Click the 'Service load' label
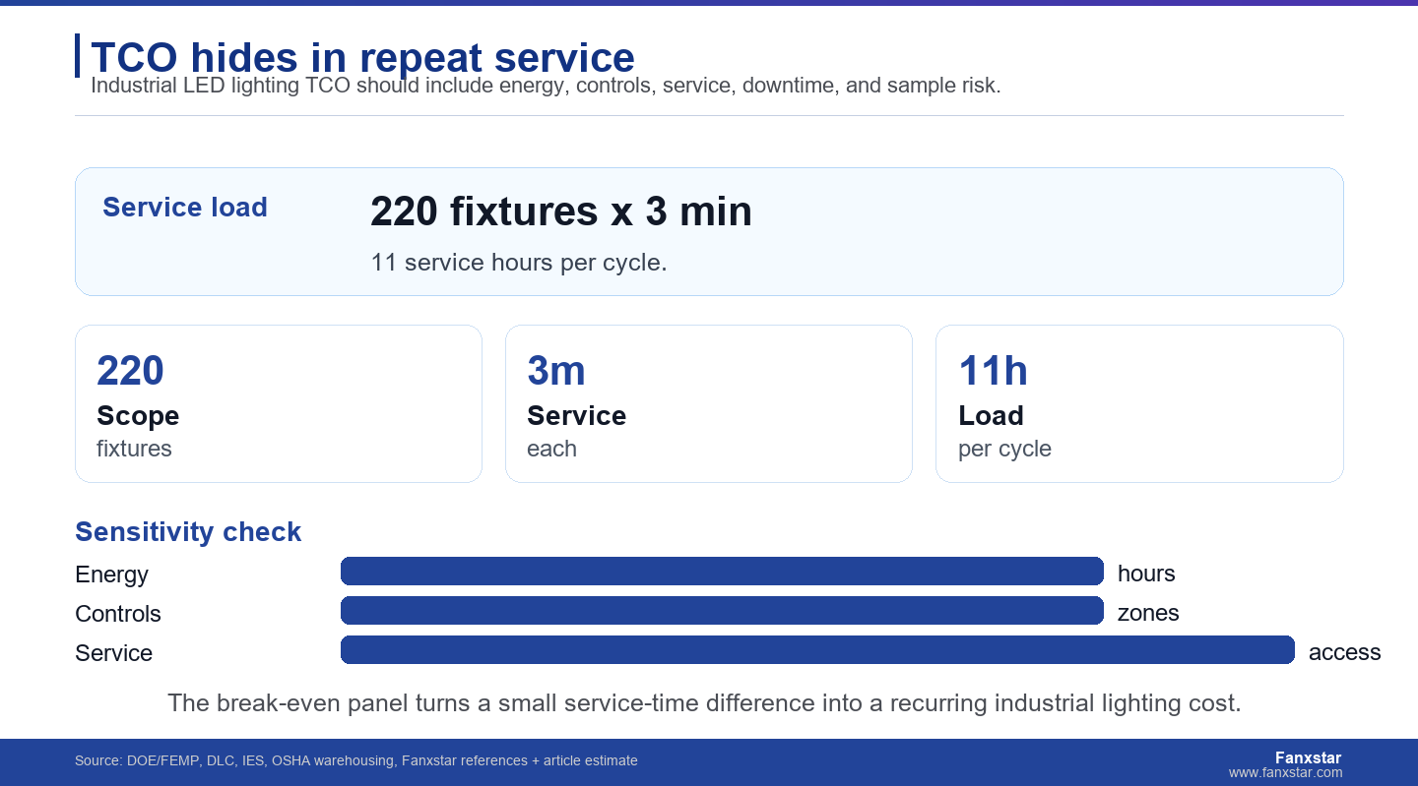Screen dimensions: 1418x786 pos(185,208)
